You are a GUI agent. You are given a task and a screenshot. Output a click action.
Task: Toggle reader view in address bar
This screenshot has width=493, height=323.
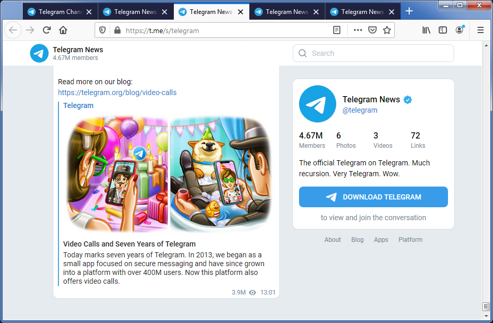click(336, 30)
